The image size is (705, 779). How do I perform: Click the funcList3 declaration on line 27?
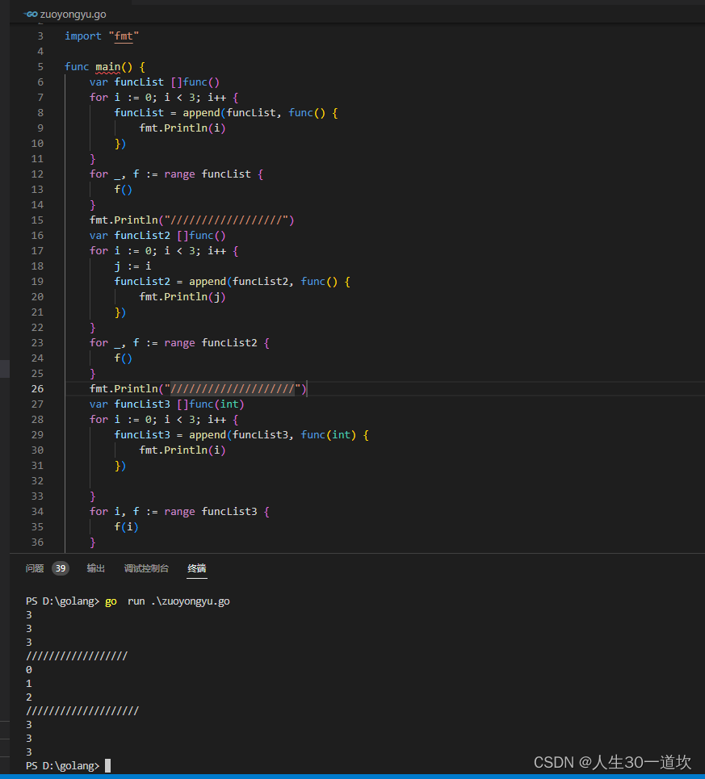coord(167,404)
